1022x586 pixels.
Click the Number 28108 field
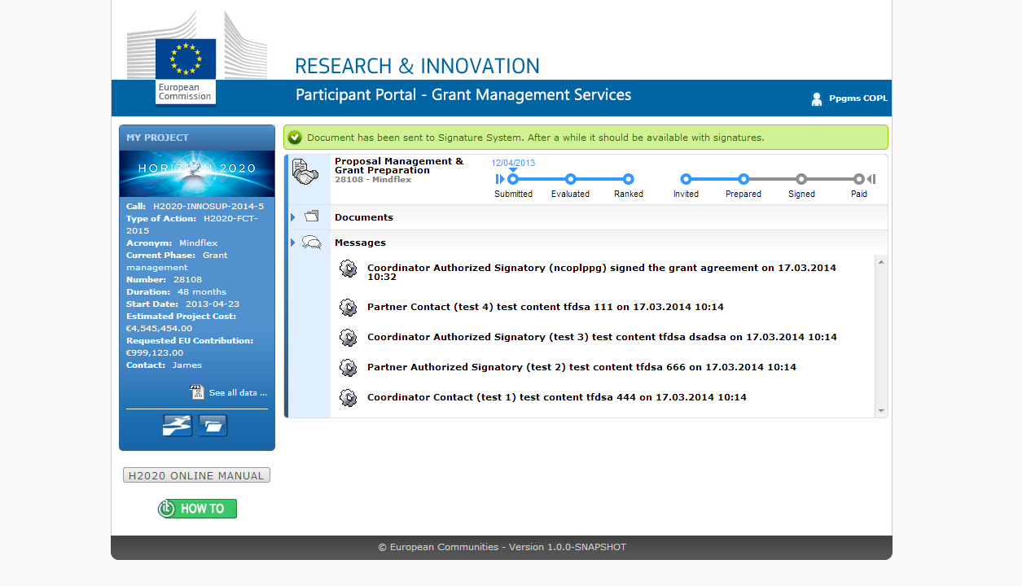coord(164,280)
